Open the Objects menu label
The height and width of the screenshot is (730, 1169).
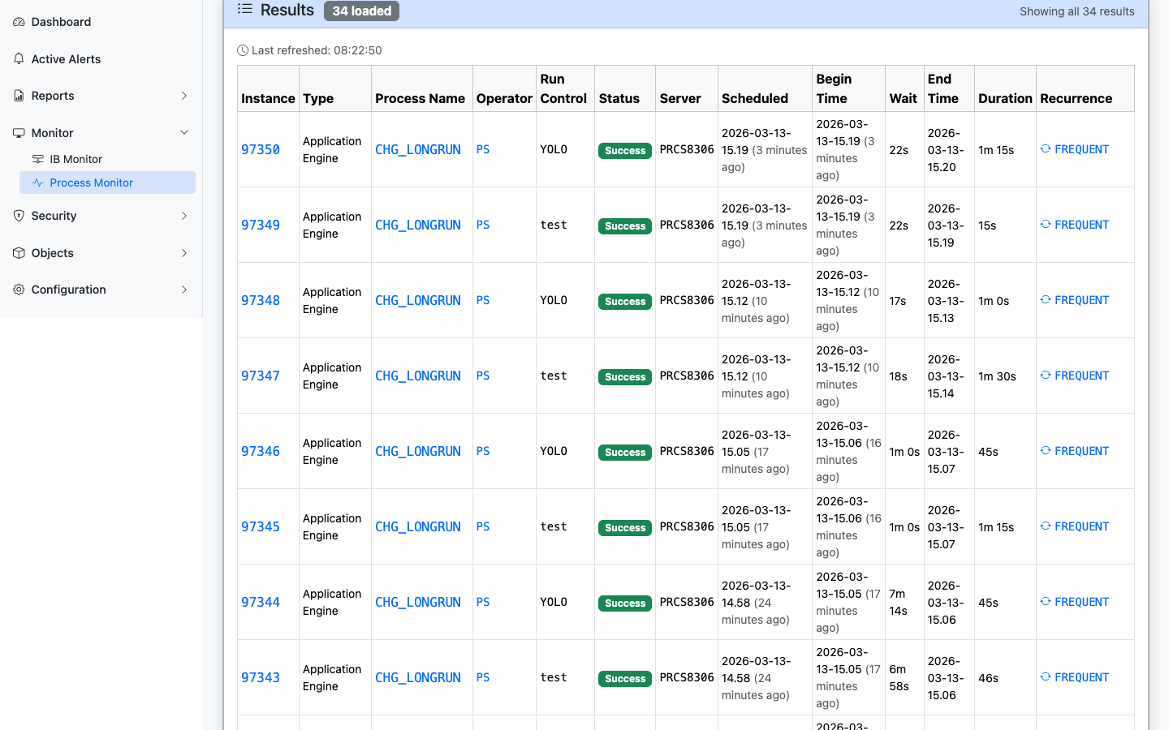(x=52, y=253)
